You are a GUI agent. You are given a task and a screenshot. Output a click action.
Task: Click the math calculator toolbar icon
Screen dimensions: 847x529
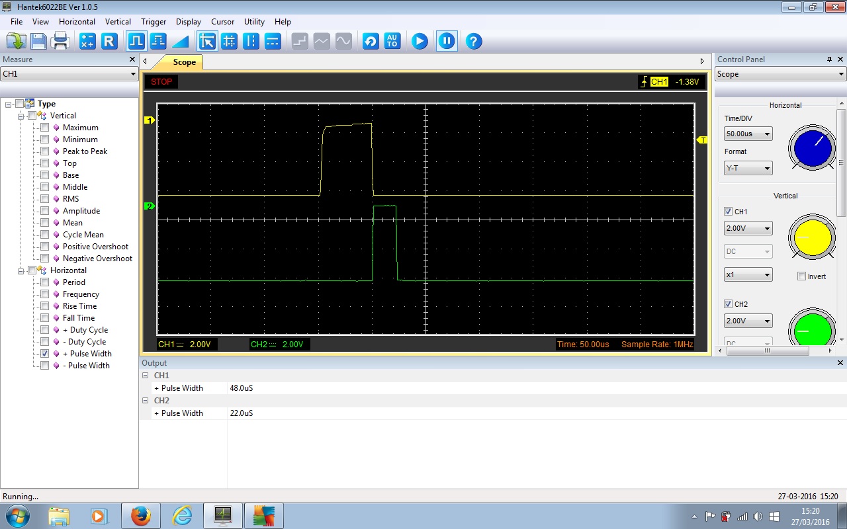click(87, 42)
